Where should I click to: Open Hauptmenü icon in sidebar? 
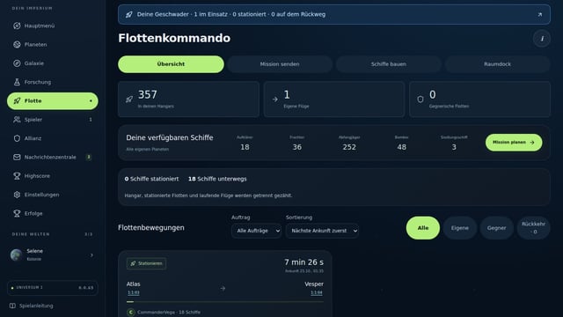coord(17,26)
